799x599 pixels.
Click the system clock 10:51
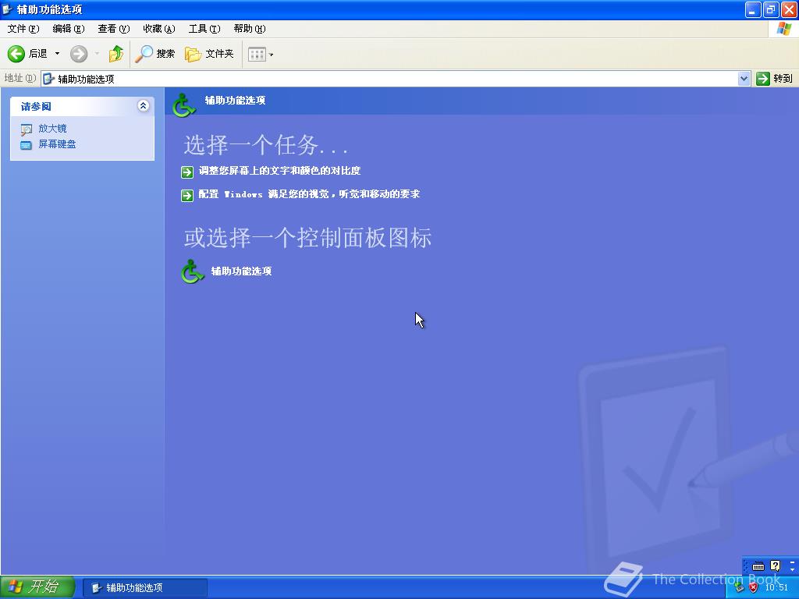776,587
